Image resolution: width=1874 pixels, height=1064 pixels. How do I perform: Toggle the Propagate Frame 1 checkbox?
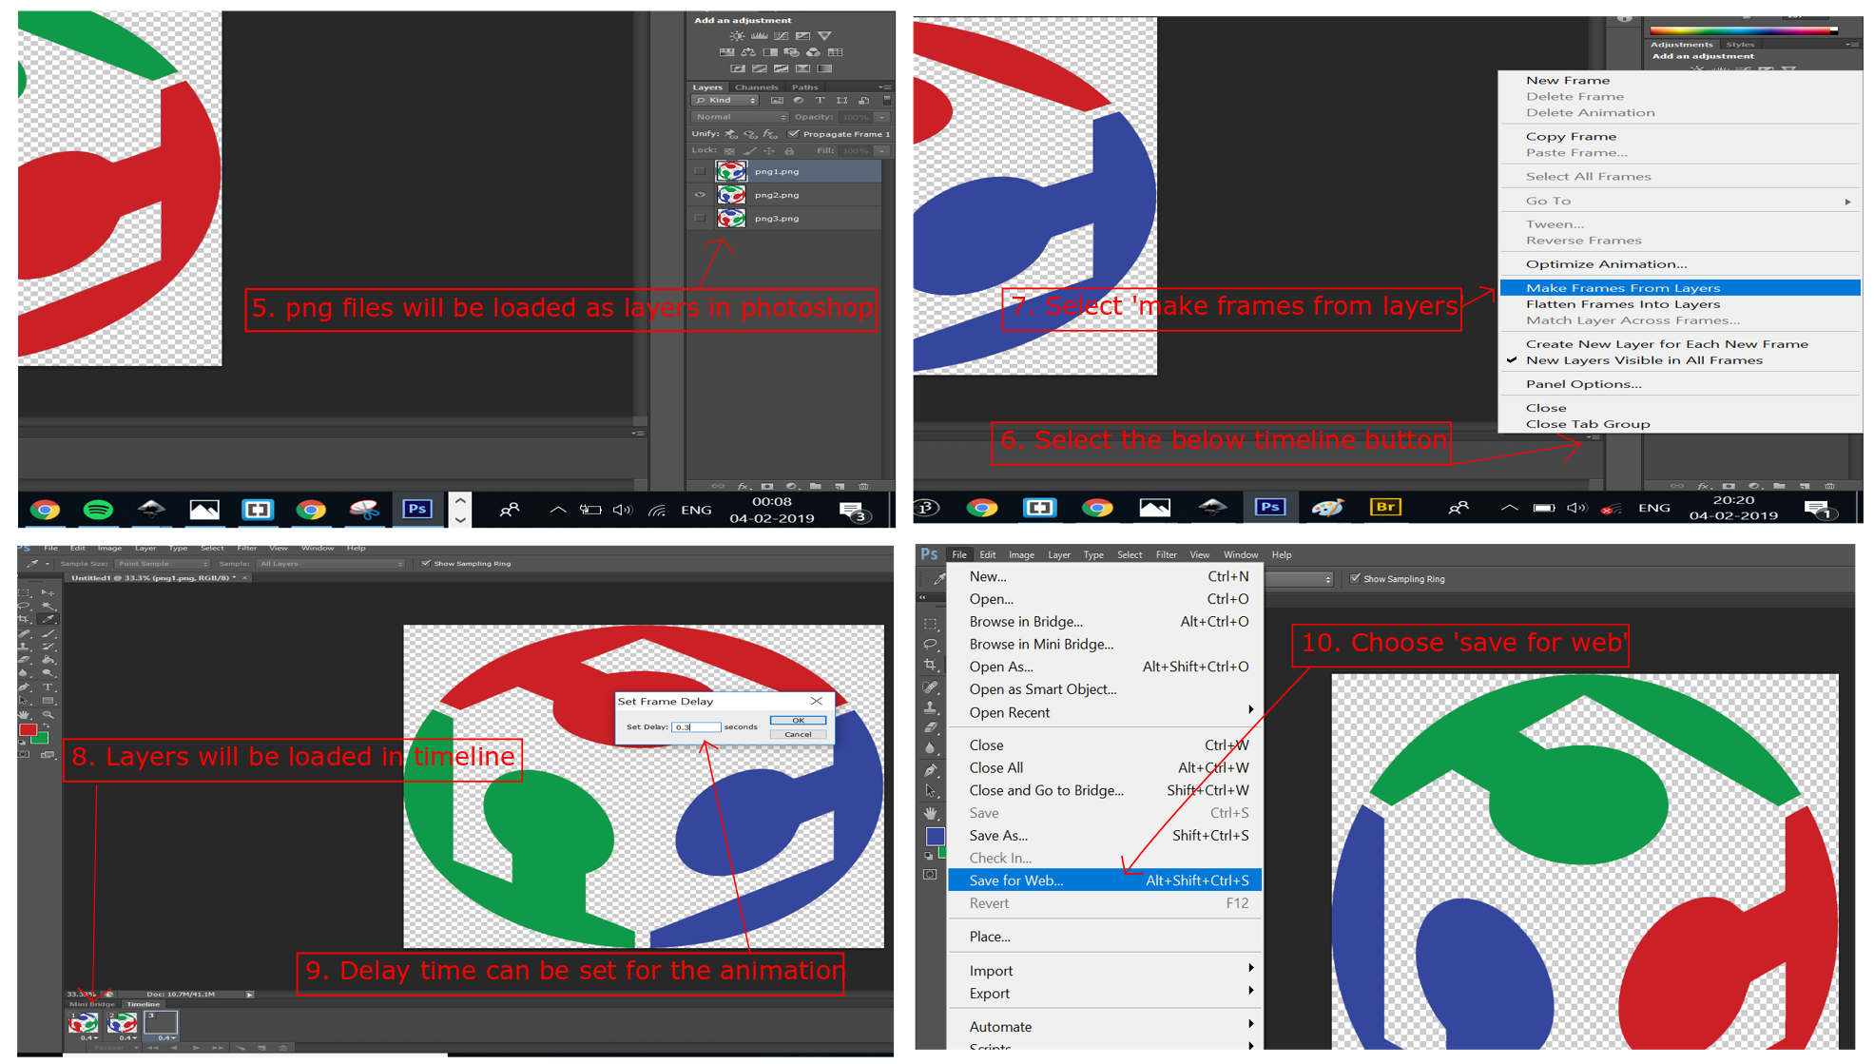click(794, 134)
